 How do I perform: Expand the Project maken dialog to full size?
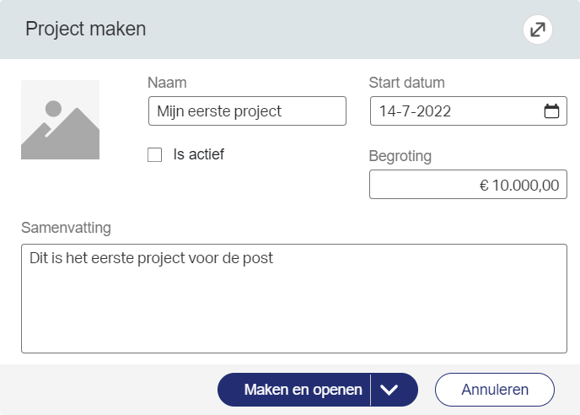point(537,30)
